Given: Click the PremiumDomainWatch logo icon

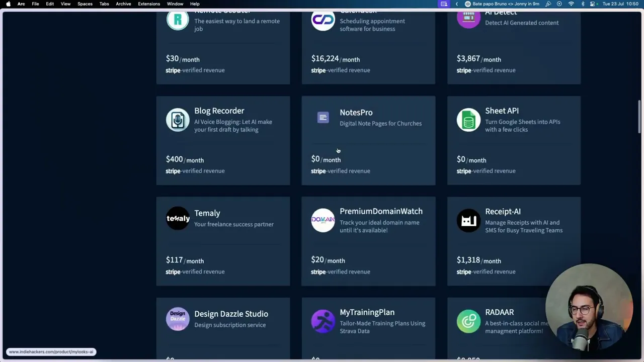Looking at the screenshot, I should coord(323,220).
